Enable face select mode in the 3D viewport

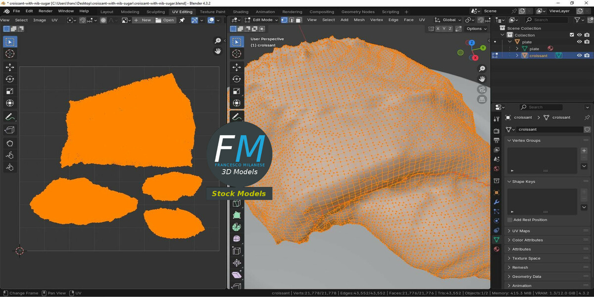point(299,20)
